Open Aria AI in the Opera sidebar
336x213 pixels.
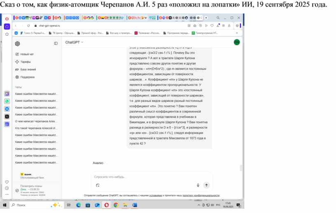coord(7,94)
